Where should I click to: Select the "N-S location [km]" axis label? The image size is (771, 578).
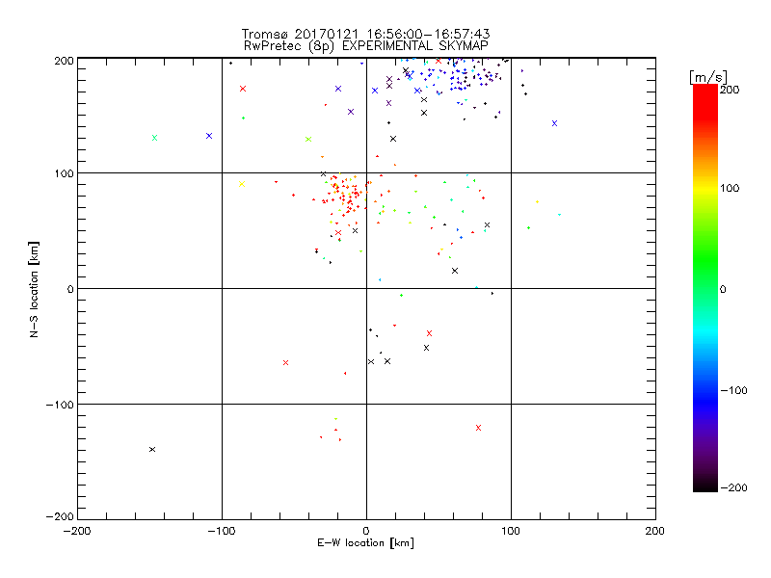pyautogui.click(x=34, y=290)
